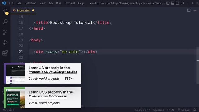
Task: Toggle bottom panel layout icon
Action: tap(173, 3)
